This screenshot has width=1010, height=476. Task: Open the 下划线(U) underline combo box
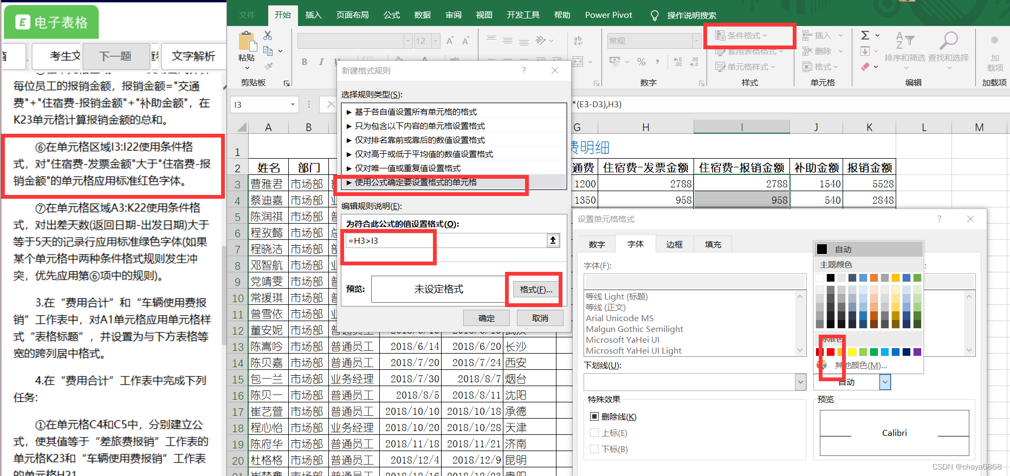(695, 382)
